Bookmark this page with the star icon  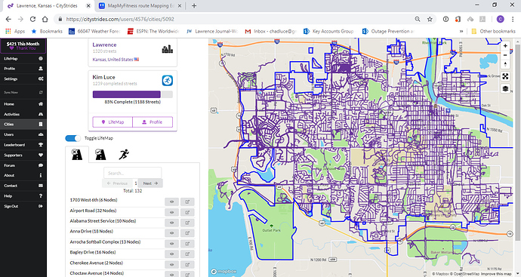tap(430, 20)
